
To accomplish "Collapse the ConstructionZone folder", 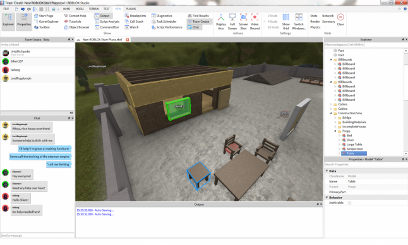I will pos(331,114).
